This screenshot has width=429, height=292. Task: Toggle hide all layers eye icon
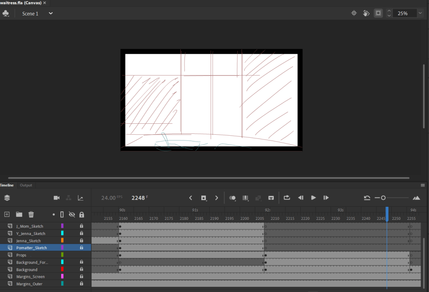72,214
